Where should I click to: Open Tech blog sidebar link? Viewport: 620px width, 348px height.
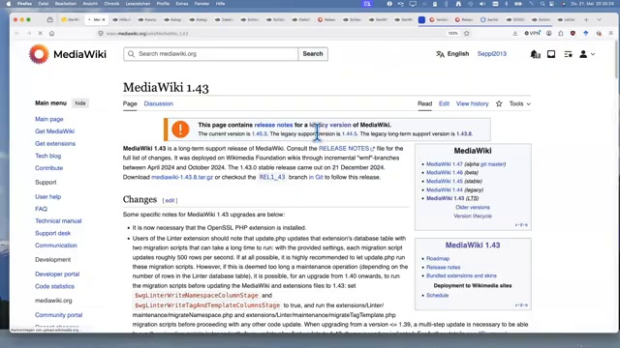[47, 156]
